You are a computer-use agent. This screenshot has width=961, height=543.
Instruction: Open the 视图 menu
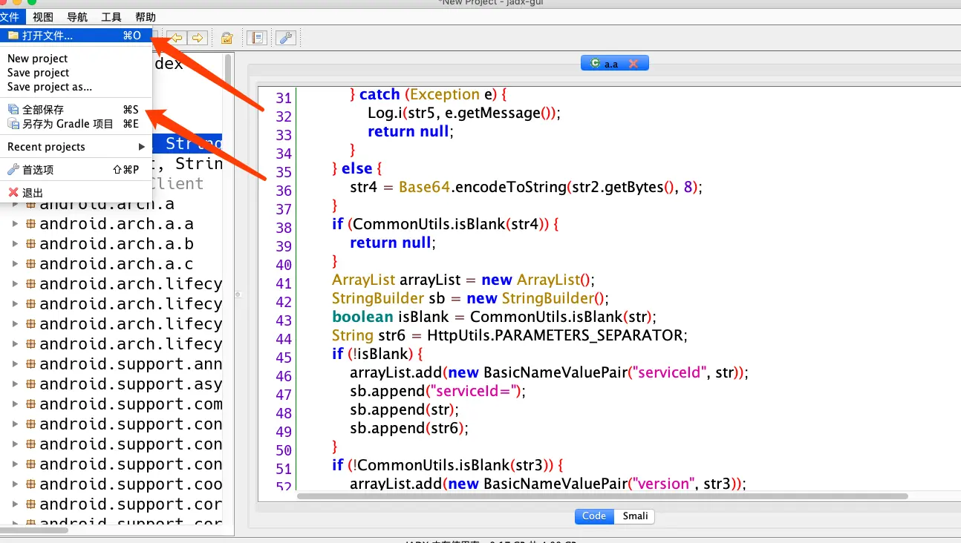[43, 17]
